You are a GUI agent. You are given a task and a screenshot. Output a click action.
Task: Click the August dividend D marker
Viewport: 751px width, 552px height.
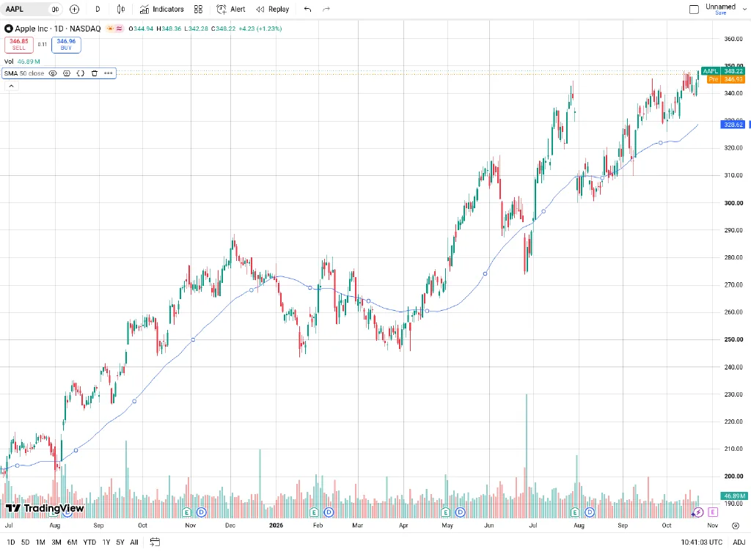pyautogui.click(x=590, y=512)
